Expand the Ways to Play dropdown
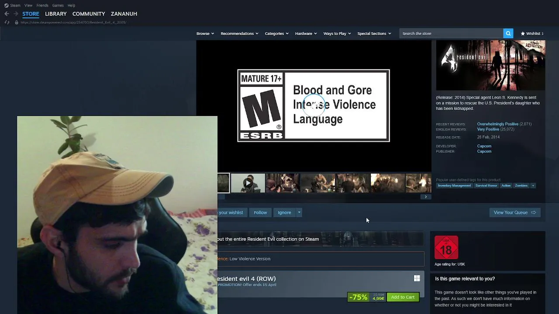The image size is (559, 314). pos(337,33)
